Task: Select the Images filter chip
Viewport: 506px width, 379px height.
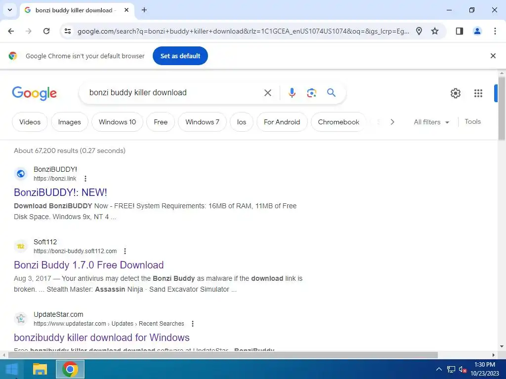Action: click(x=69, y=122)
